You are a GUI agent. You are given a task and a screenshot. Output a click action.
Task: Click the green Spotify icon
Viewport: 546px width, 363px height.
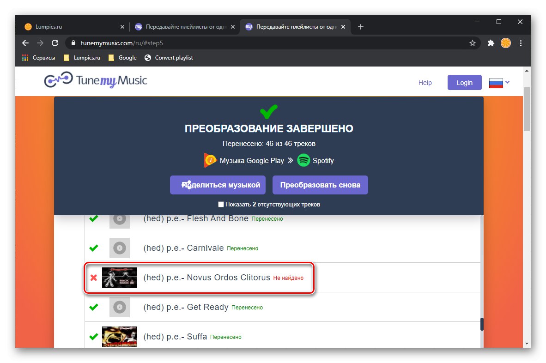pos(303,160)
